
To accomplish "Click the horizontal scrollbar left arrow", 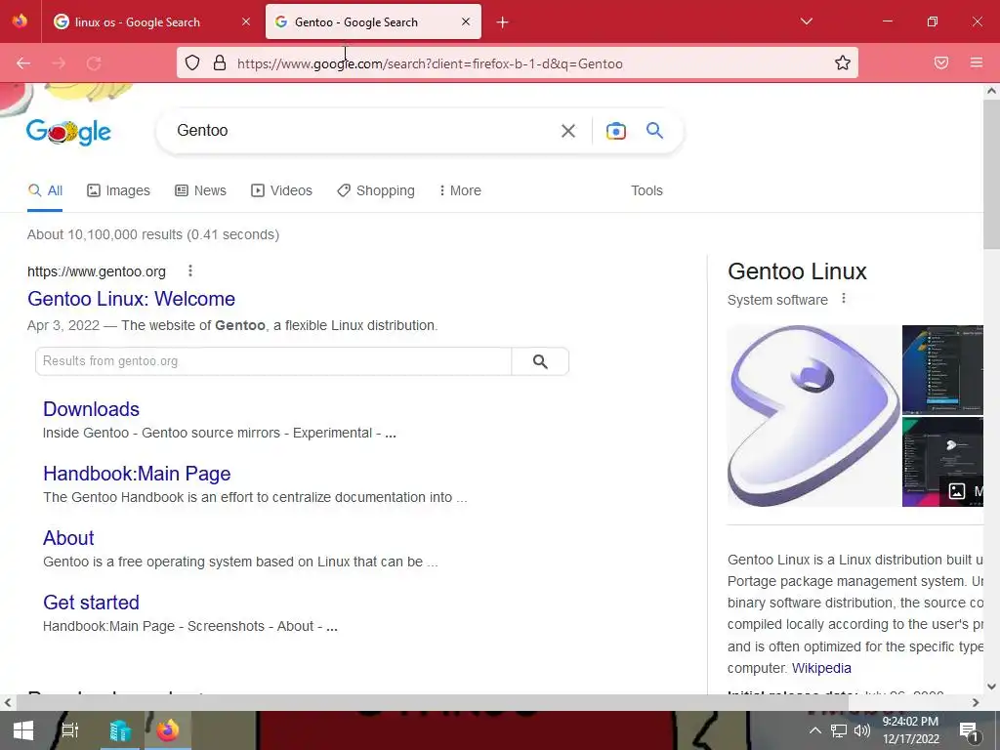I will coord(7,702).
